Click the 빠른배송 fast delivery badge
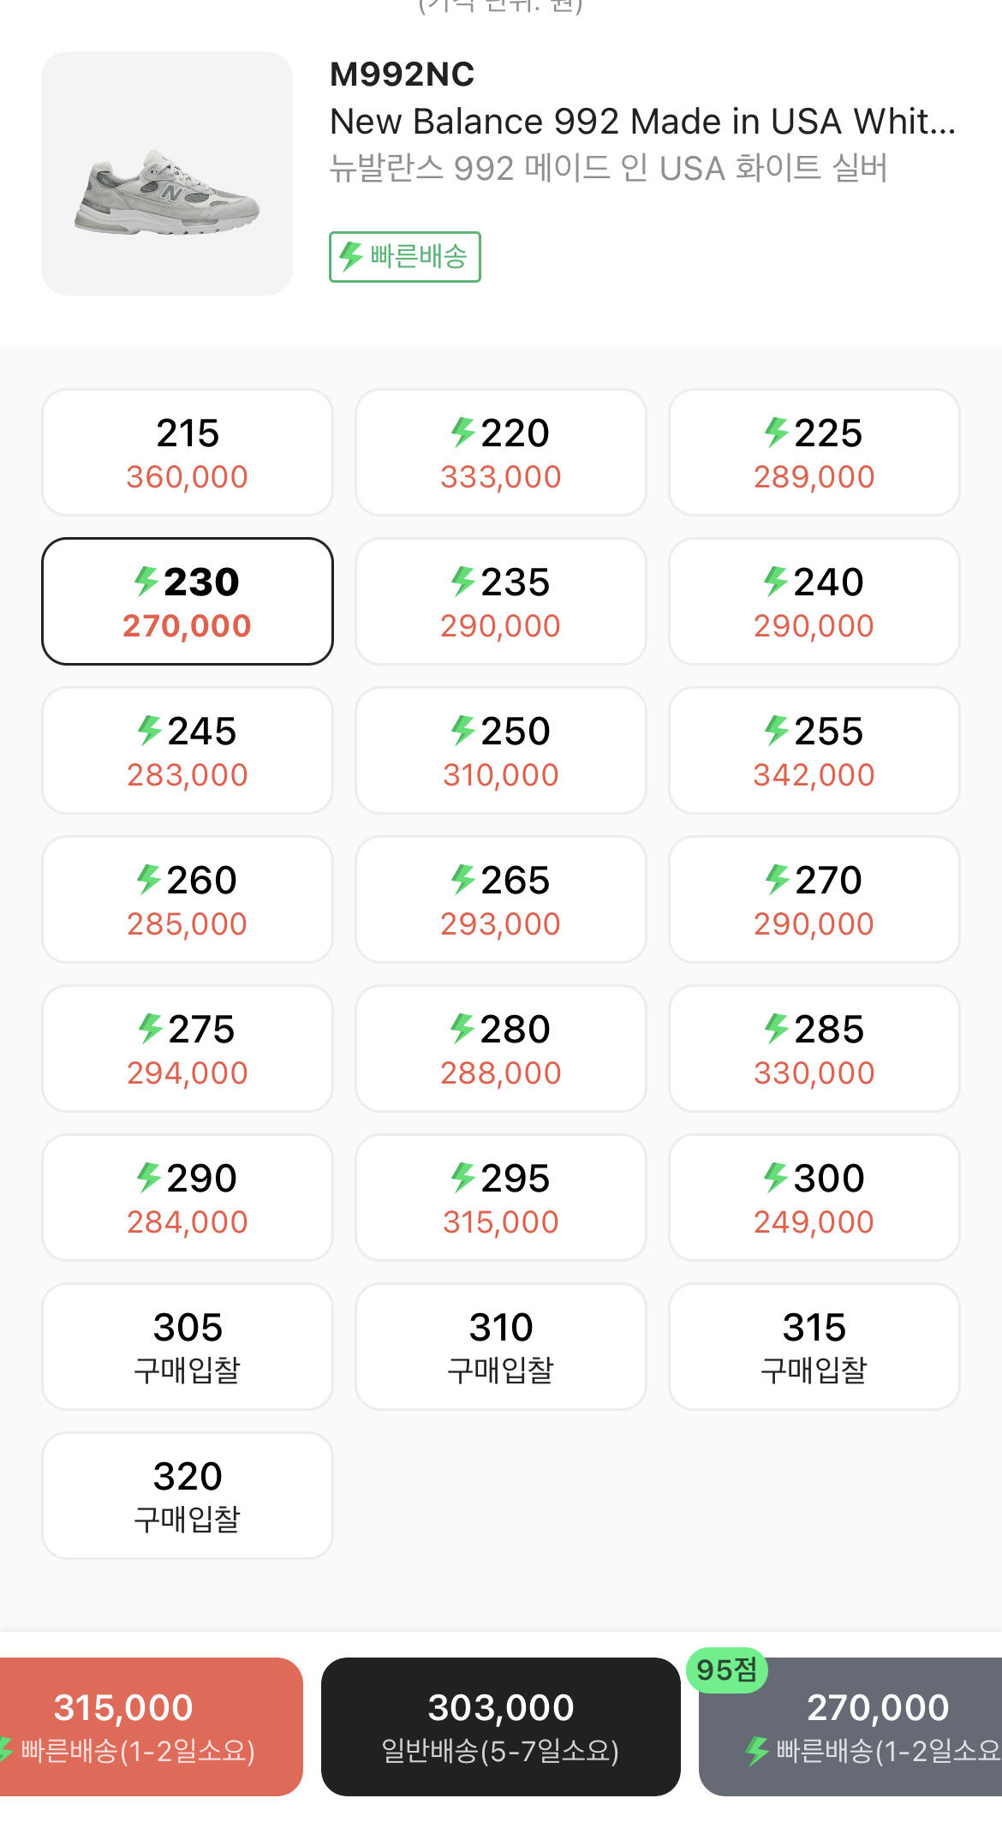1002x1822 pixels. click(x=405, y=257)
